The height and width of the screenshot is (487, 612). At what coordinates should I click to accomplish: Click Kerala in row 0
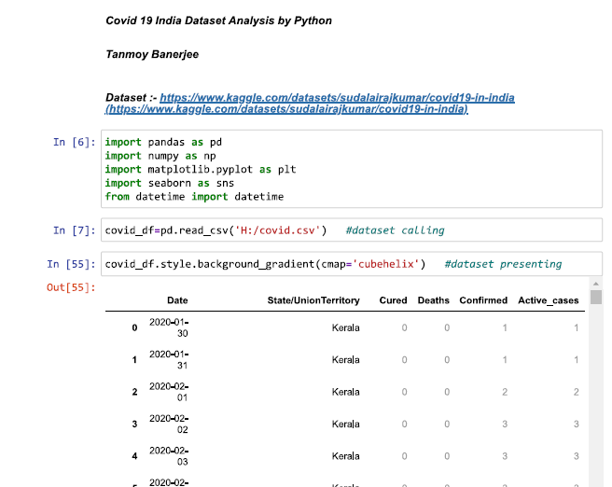[345, 327]
